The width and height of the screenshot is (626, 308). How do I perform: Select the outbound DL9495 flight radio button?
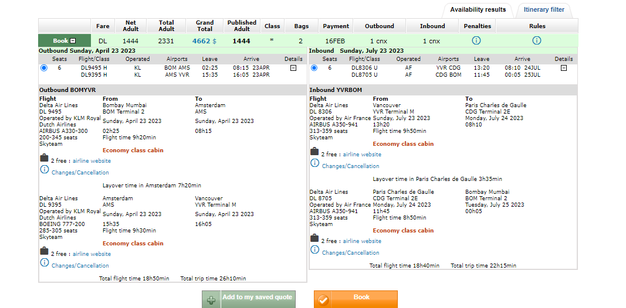pyautogui.click(x=44, y=68)
